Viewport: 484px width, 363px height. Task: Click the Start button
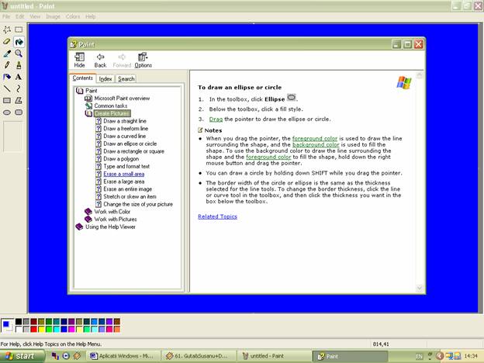click(x=20, y=356)
